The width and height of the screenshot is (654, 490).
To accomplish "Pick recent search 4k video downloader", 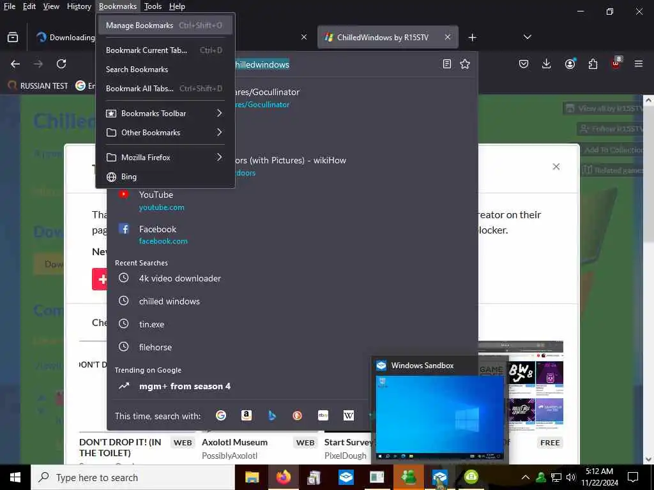I will (292, 278).
